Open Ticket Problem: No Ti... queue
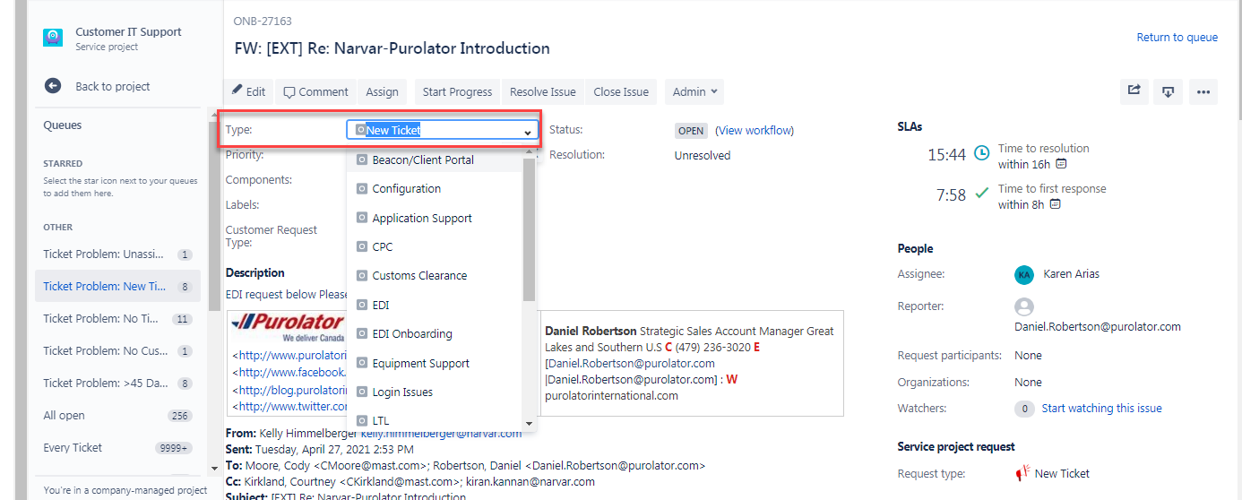The height and width of the screenshot is (500, 1242). click(117, 319)
